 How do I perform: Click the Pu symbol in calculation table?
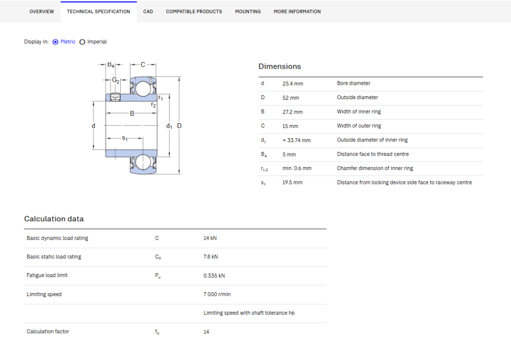pyautogui.click(x=158, y=276)
